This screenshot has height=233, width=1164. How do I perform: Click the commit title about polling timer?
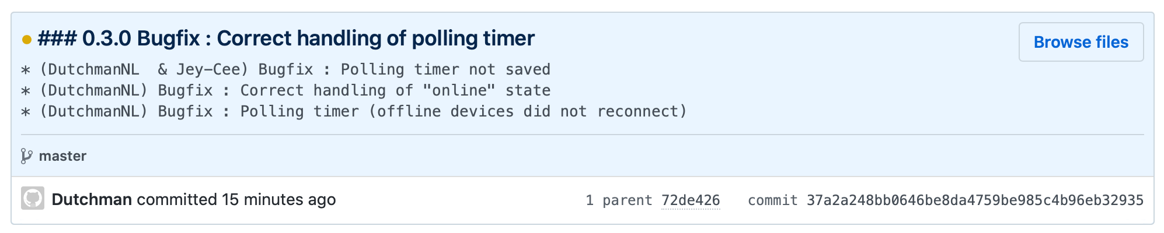286,38
